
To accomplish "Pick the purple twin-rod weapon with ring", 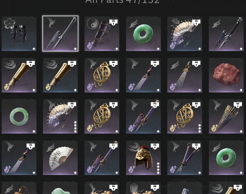I will pyautogui.click(x=185, y=158).
